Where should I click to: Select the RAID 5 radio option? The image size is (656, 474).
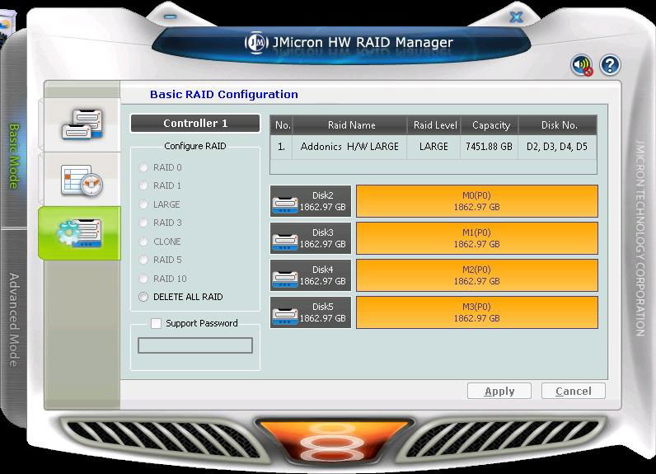click(143, 260)
